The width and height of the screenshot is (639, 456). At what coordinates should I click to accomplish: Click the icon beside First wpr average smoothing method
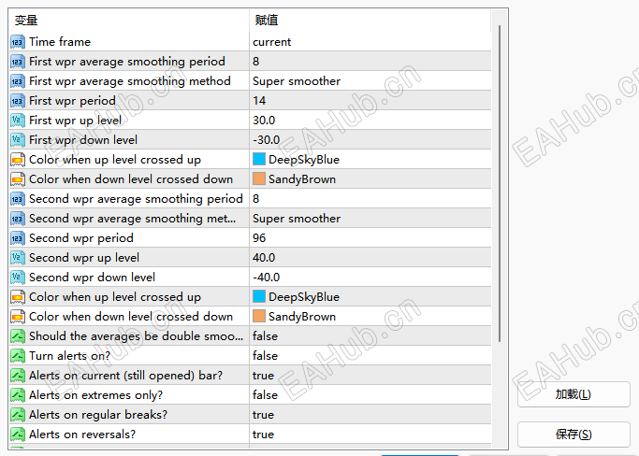point(18,81)
